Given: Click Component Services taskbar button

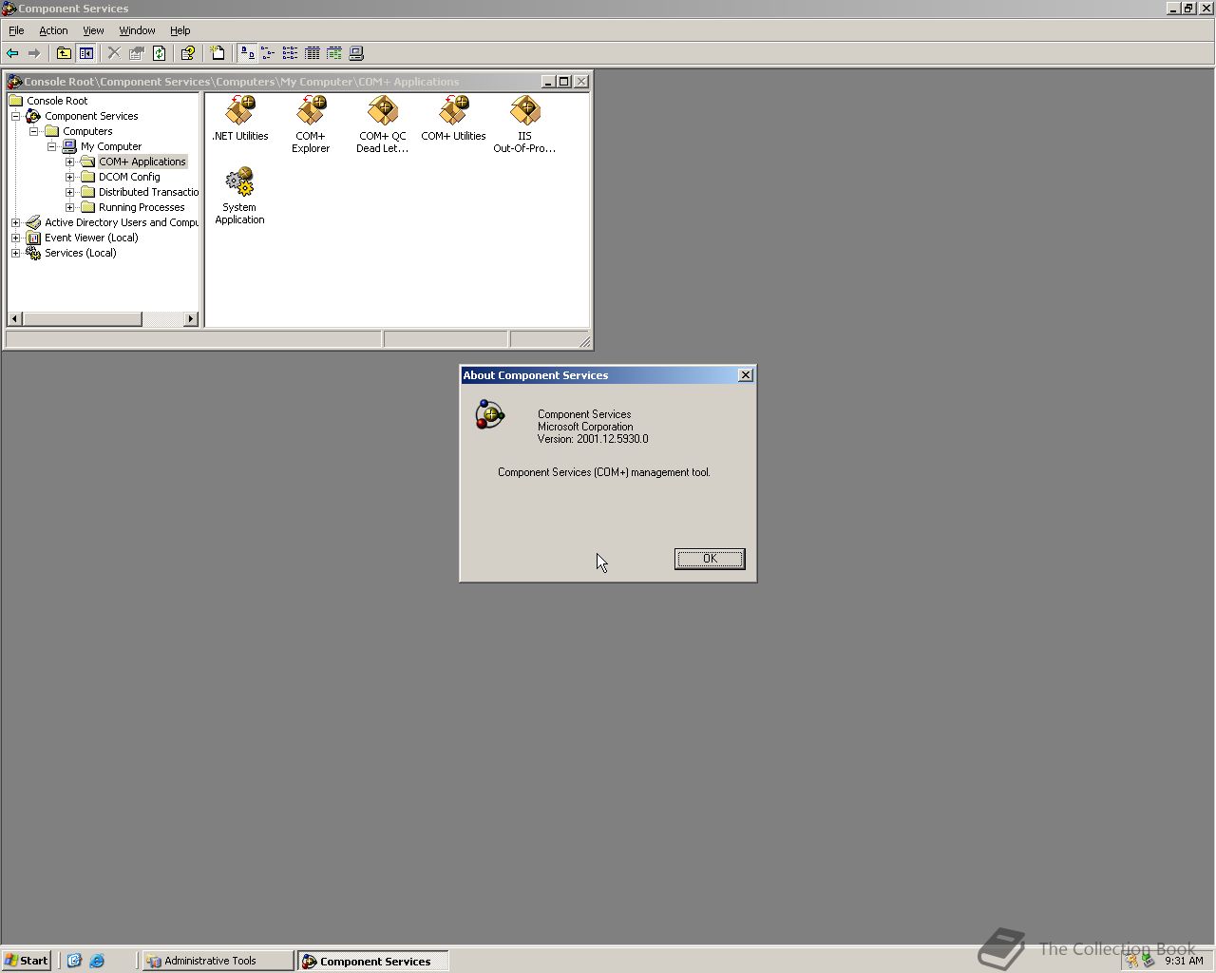Looking at the screenshot, I should click(373, 961).
